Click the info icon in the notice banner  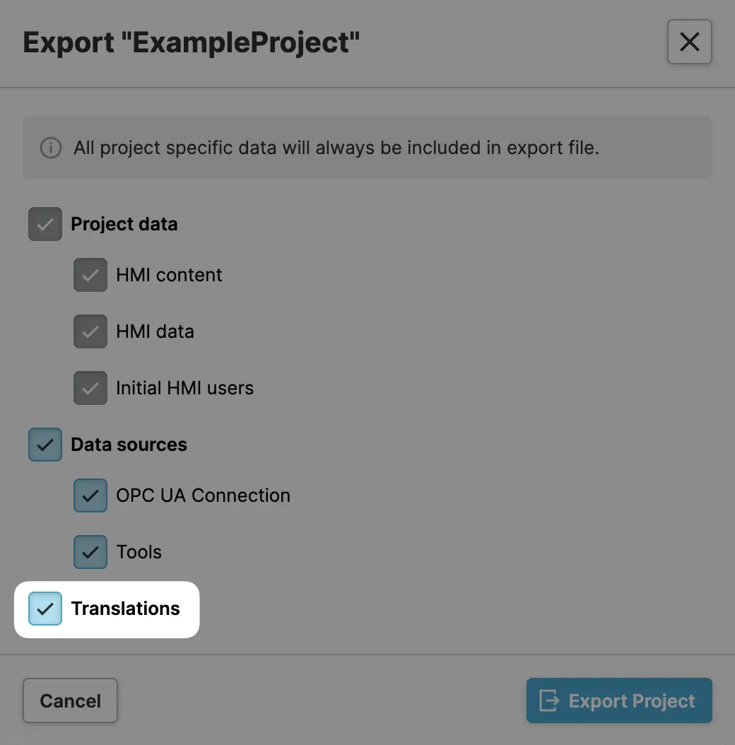50,148
